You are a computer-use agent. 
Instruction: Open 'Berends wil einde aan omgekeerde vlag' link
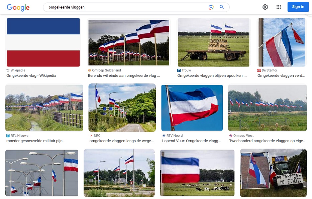click(124, 75)
